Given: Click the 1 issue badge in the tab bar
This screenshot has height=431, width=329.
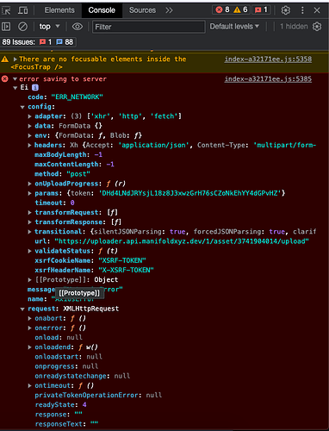Looking at the screenshot, I should pyautogui.click(x=261, y=9).
